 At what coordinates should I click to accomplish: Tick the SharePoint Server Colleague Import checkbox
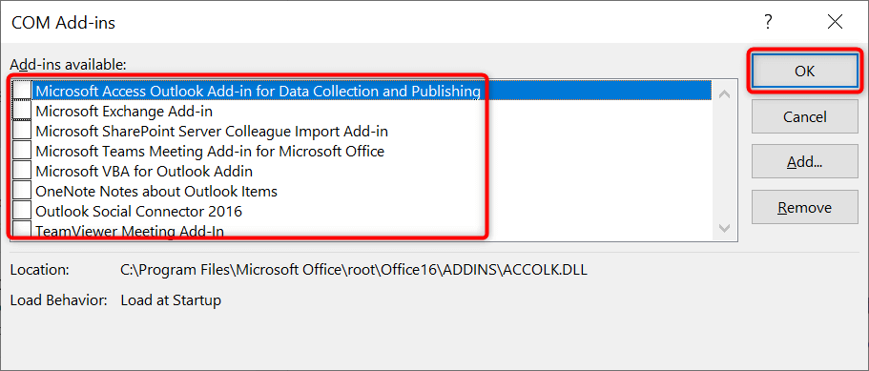22,131
